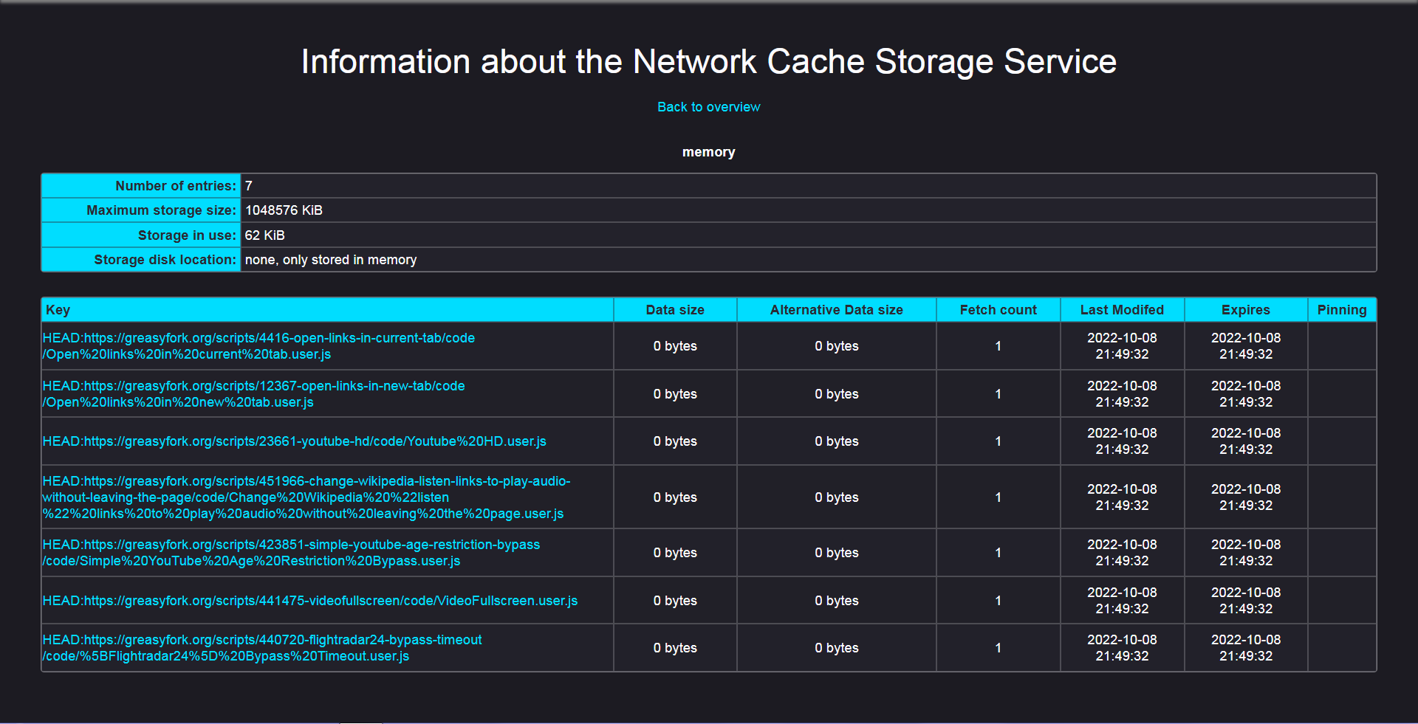The width and height of the screenshot is (1418, 724).
Task: Open the 4416-open-links-in-current-tab cache entry
Action: click(x=258, y=346)
